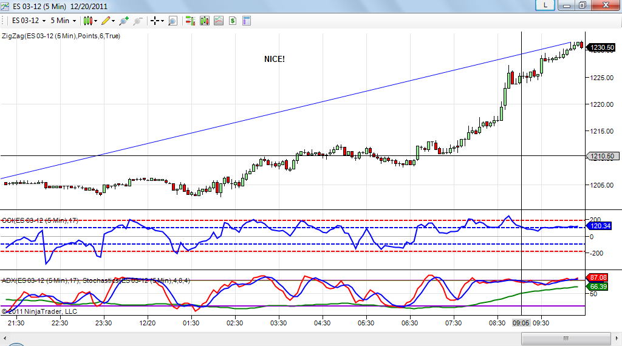Select the pencil drawing tools icon
This screenshot has width=622, height=346.
point(106,21)
